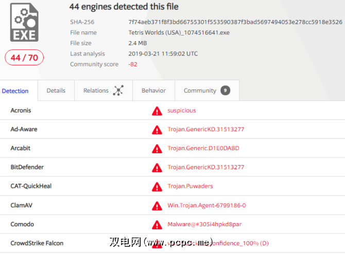Click the warning icon beside ClamAV

[x=157, y=206]
